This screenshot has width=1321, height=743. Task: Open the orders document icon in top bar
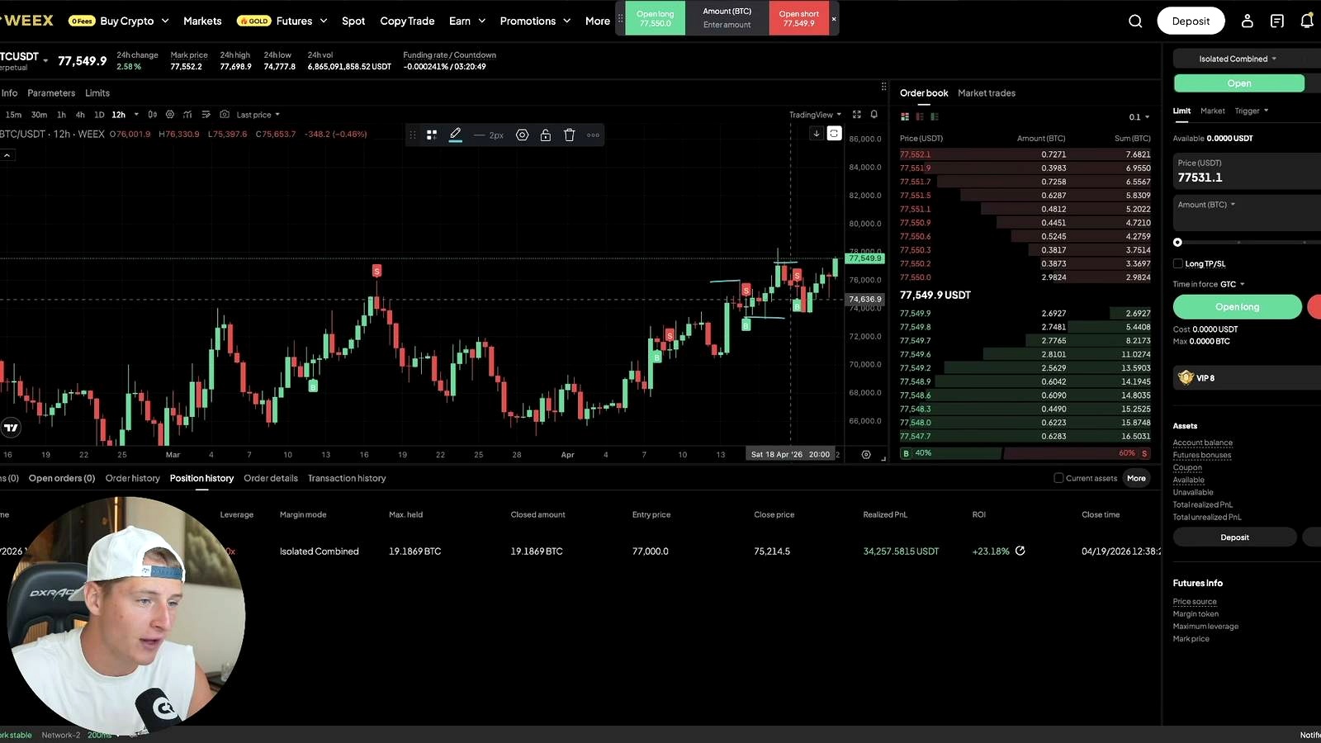click(x=1276, y=21)
